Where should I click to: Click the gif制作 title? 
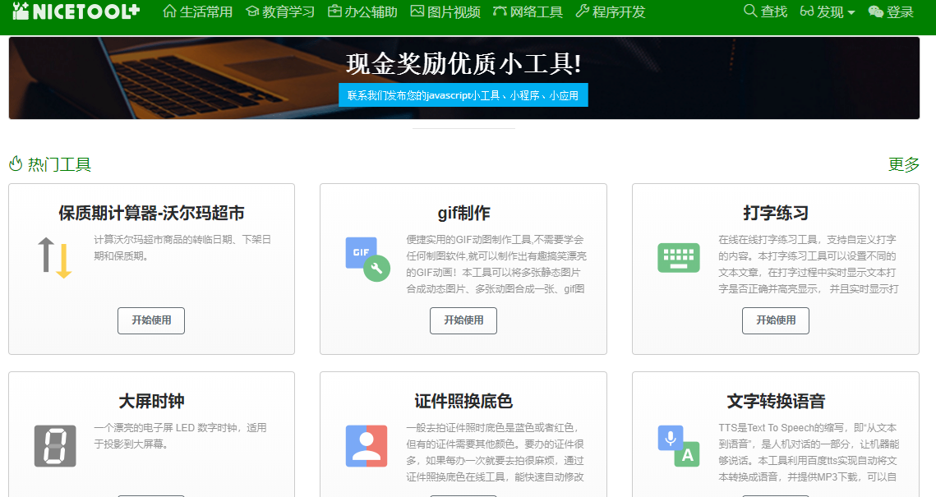(x=463, y=214)
